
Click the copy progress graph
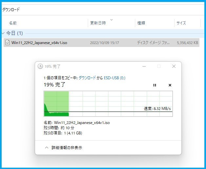[108, 104]
